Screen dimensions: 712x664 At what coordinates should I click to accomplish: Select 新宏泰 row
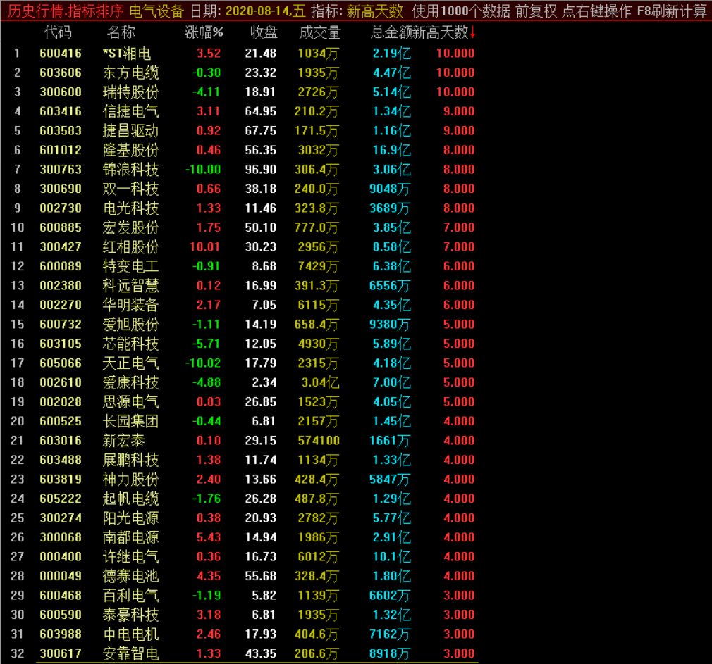[x=123, y=441]
